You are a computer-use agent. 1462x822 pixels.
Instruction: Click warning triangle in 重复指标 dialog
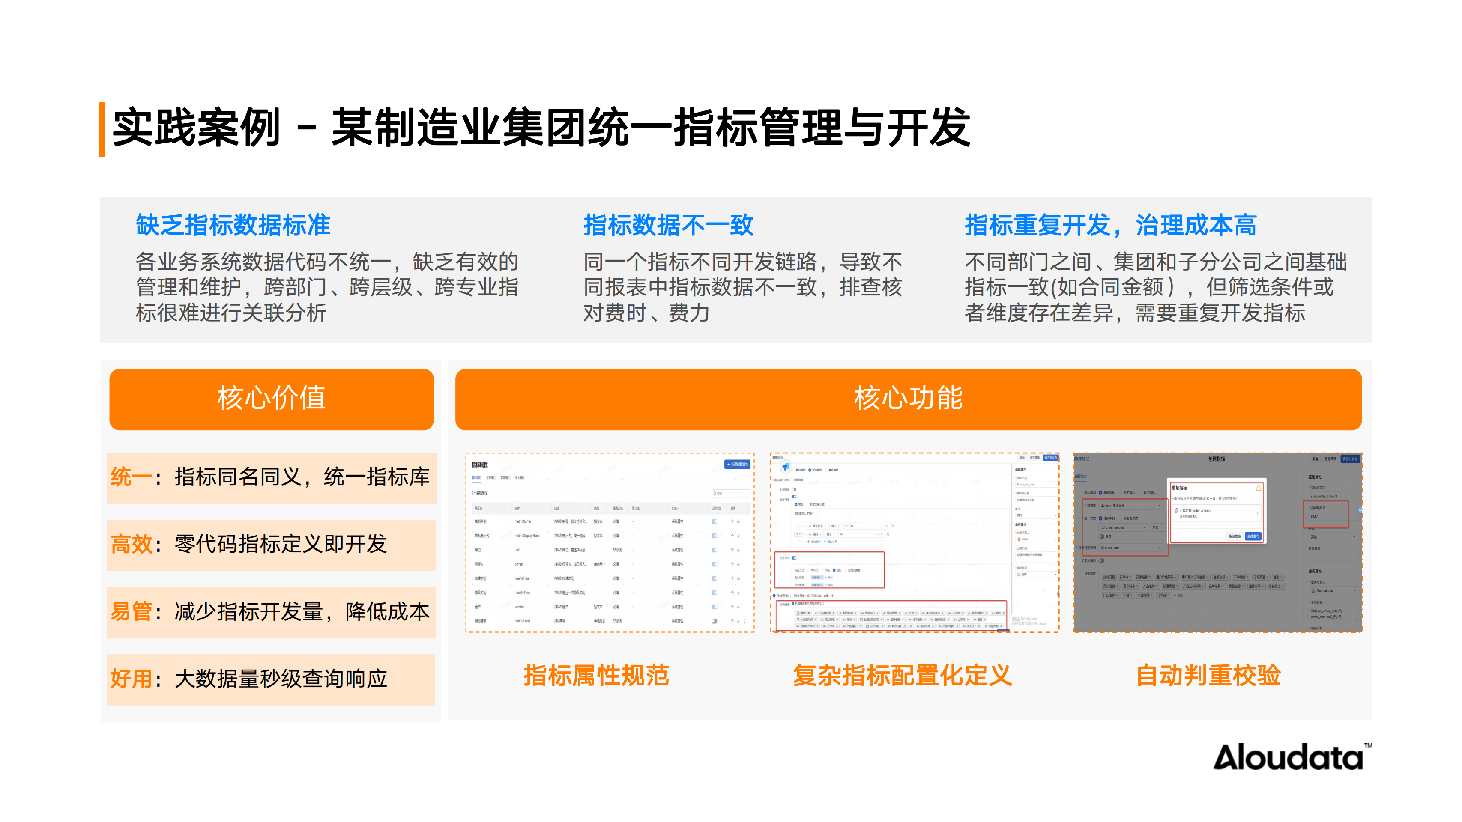point(1258,488)
